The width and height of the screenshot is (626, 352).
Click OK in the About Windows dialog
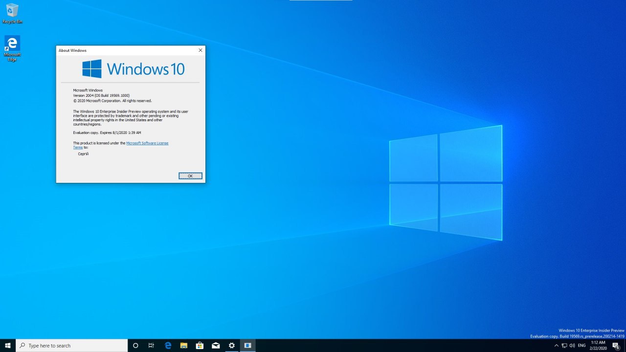click(190, 176)
